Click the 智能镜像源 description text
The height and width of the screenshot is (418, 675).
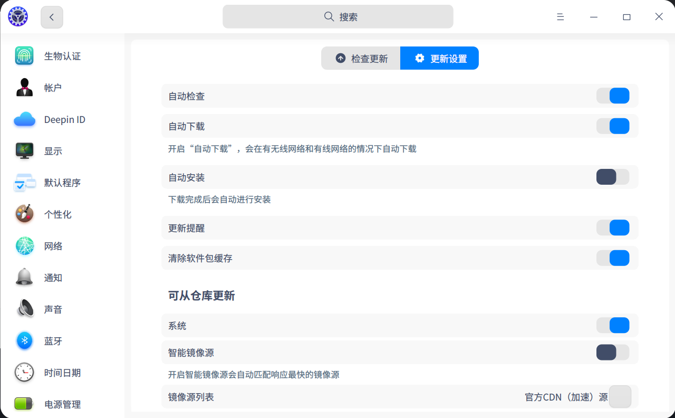pos(254,375)
